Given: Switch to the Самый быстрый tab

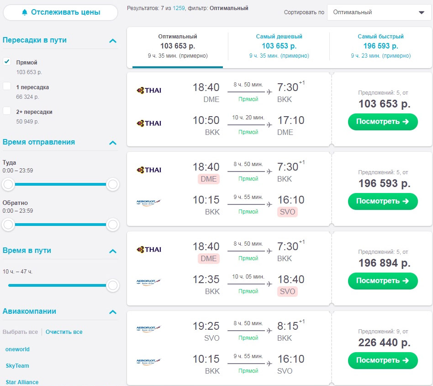Looking at the screenshot, I should point(380,46).
